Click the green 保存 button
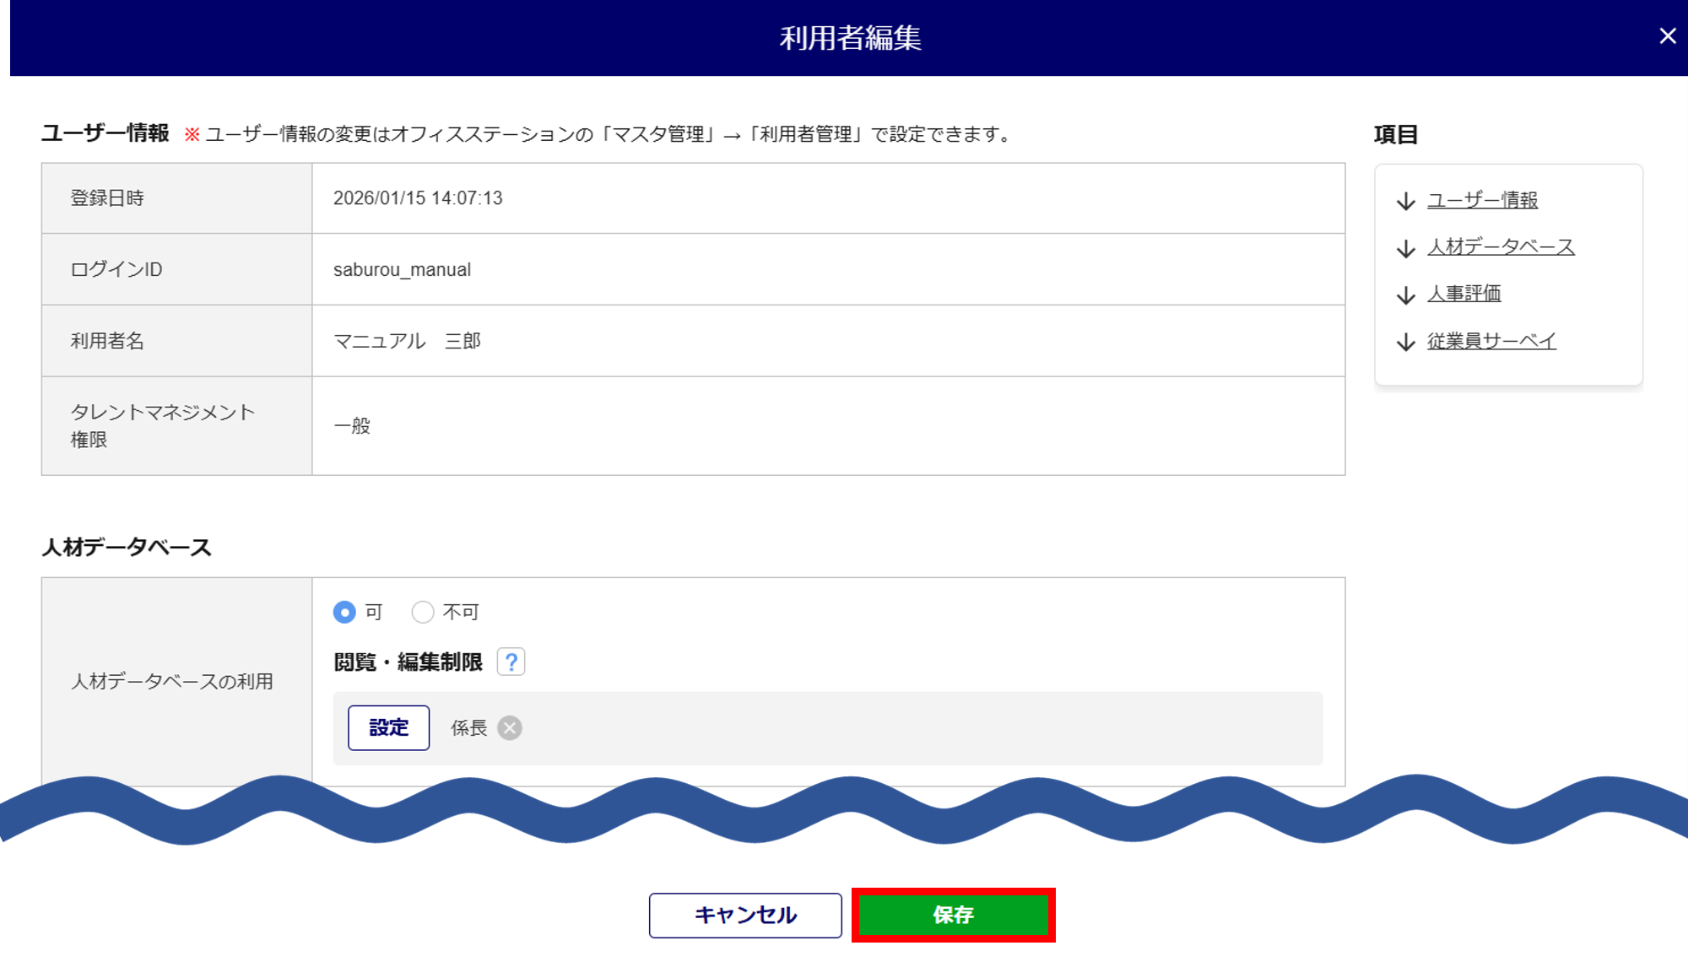The height and width of the screenshot is (978, 1688). (x=953, y=915)
